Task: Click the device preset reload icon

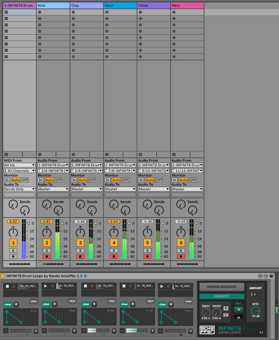Action: coord(266,276)
